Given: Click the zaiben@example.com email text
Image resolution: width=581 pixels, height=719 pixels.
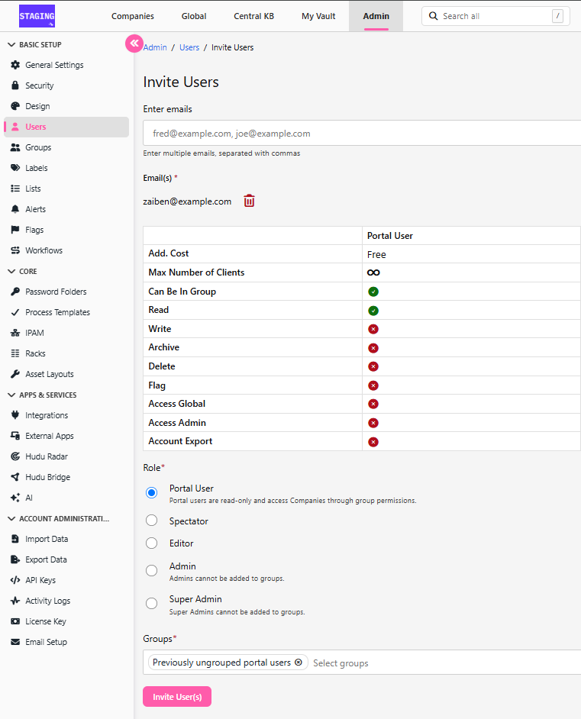Looking at the screenshot, I should [187, 202].
